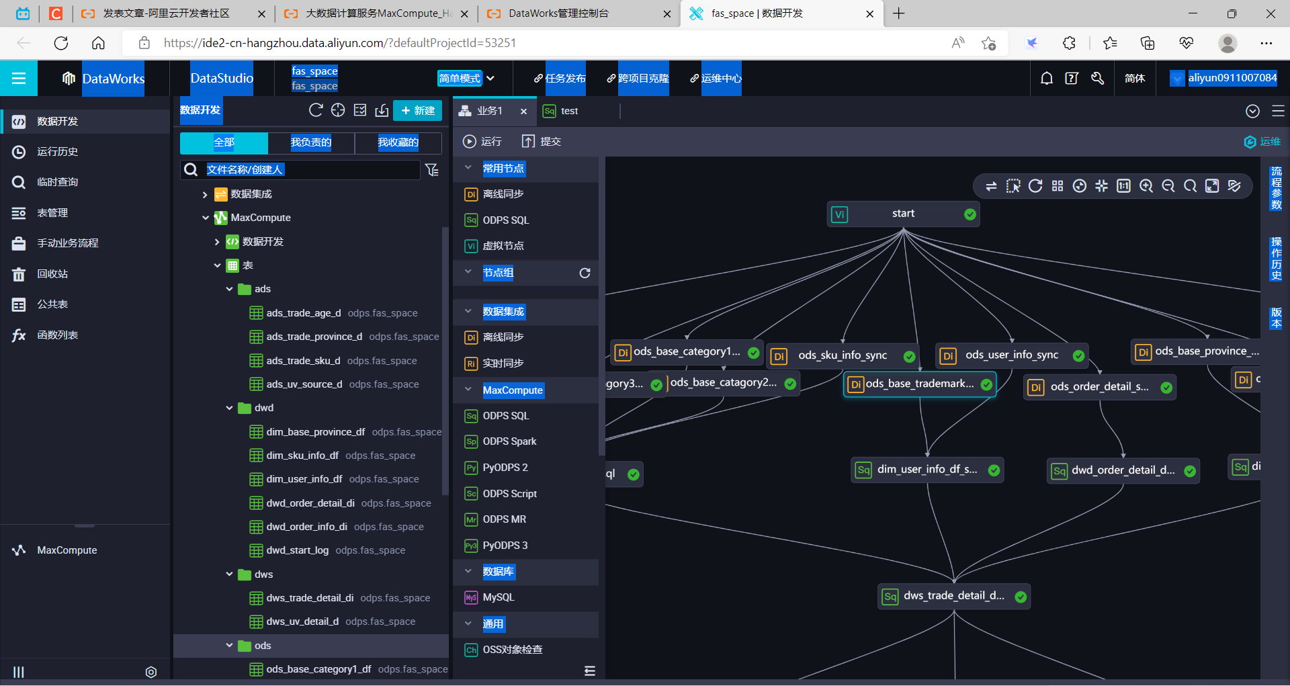1290x686 pixels.
Task: Click the 运维 link at canvas top right
Action: tap(1262, 142)
